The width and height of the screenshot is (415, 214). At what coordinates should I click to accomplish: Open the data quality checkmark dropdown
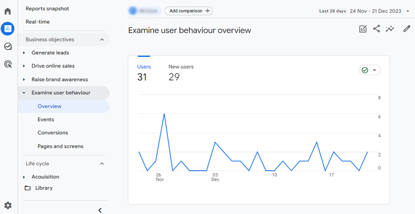pos(370,70)
